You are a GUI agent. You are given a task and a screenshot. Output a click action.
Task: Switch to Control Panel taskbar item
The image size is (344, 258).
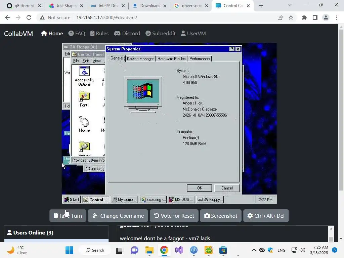coord(96,200)
